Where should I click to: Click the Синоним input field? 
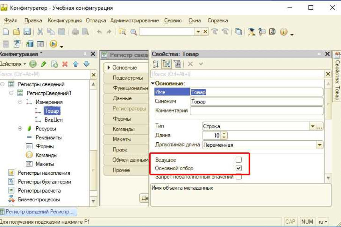coord(256,101)
